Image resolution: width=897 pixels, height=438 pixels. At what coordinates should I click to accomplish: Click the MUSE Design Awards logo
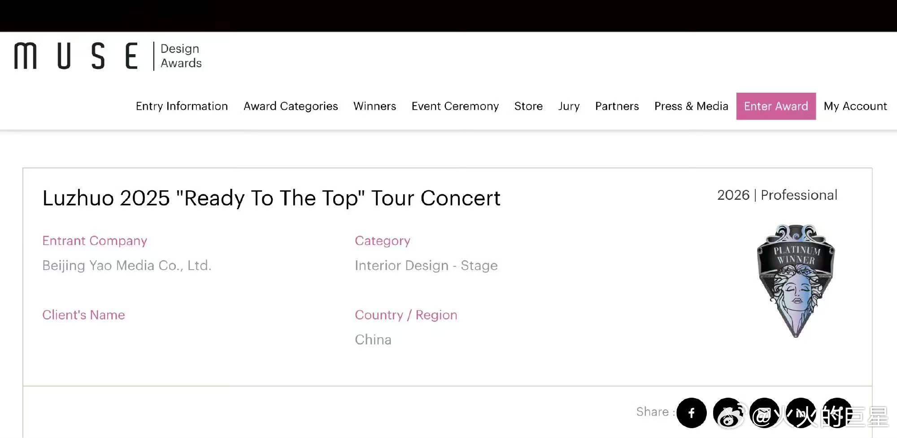pyautogui.click(x=108, y=56)
